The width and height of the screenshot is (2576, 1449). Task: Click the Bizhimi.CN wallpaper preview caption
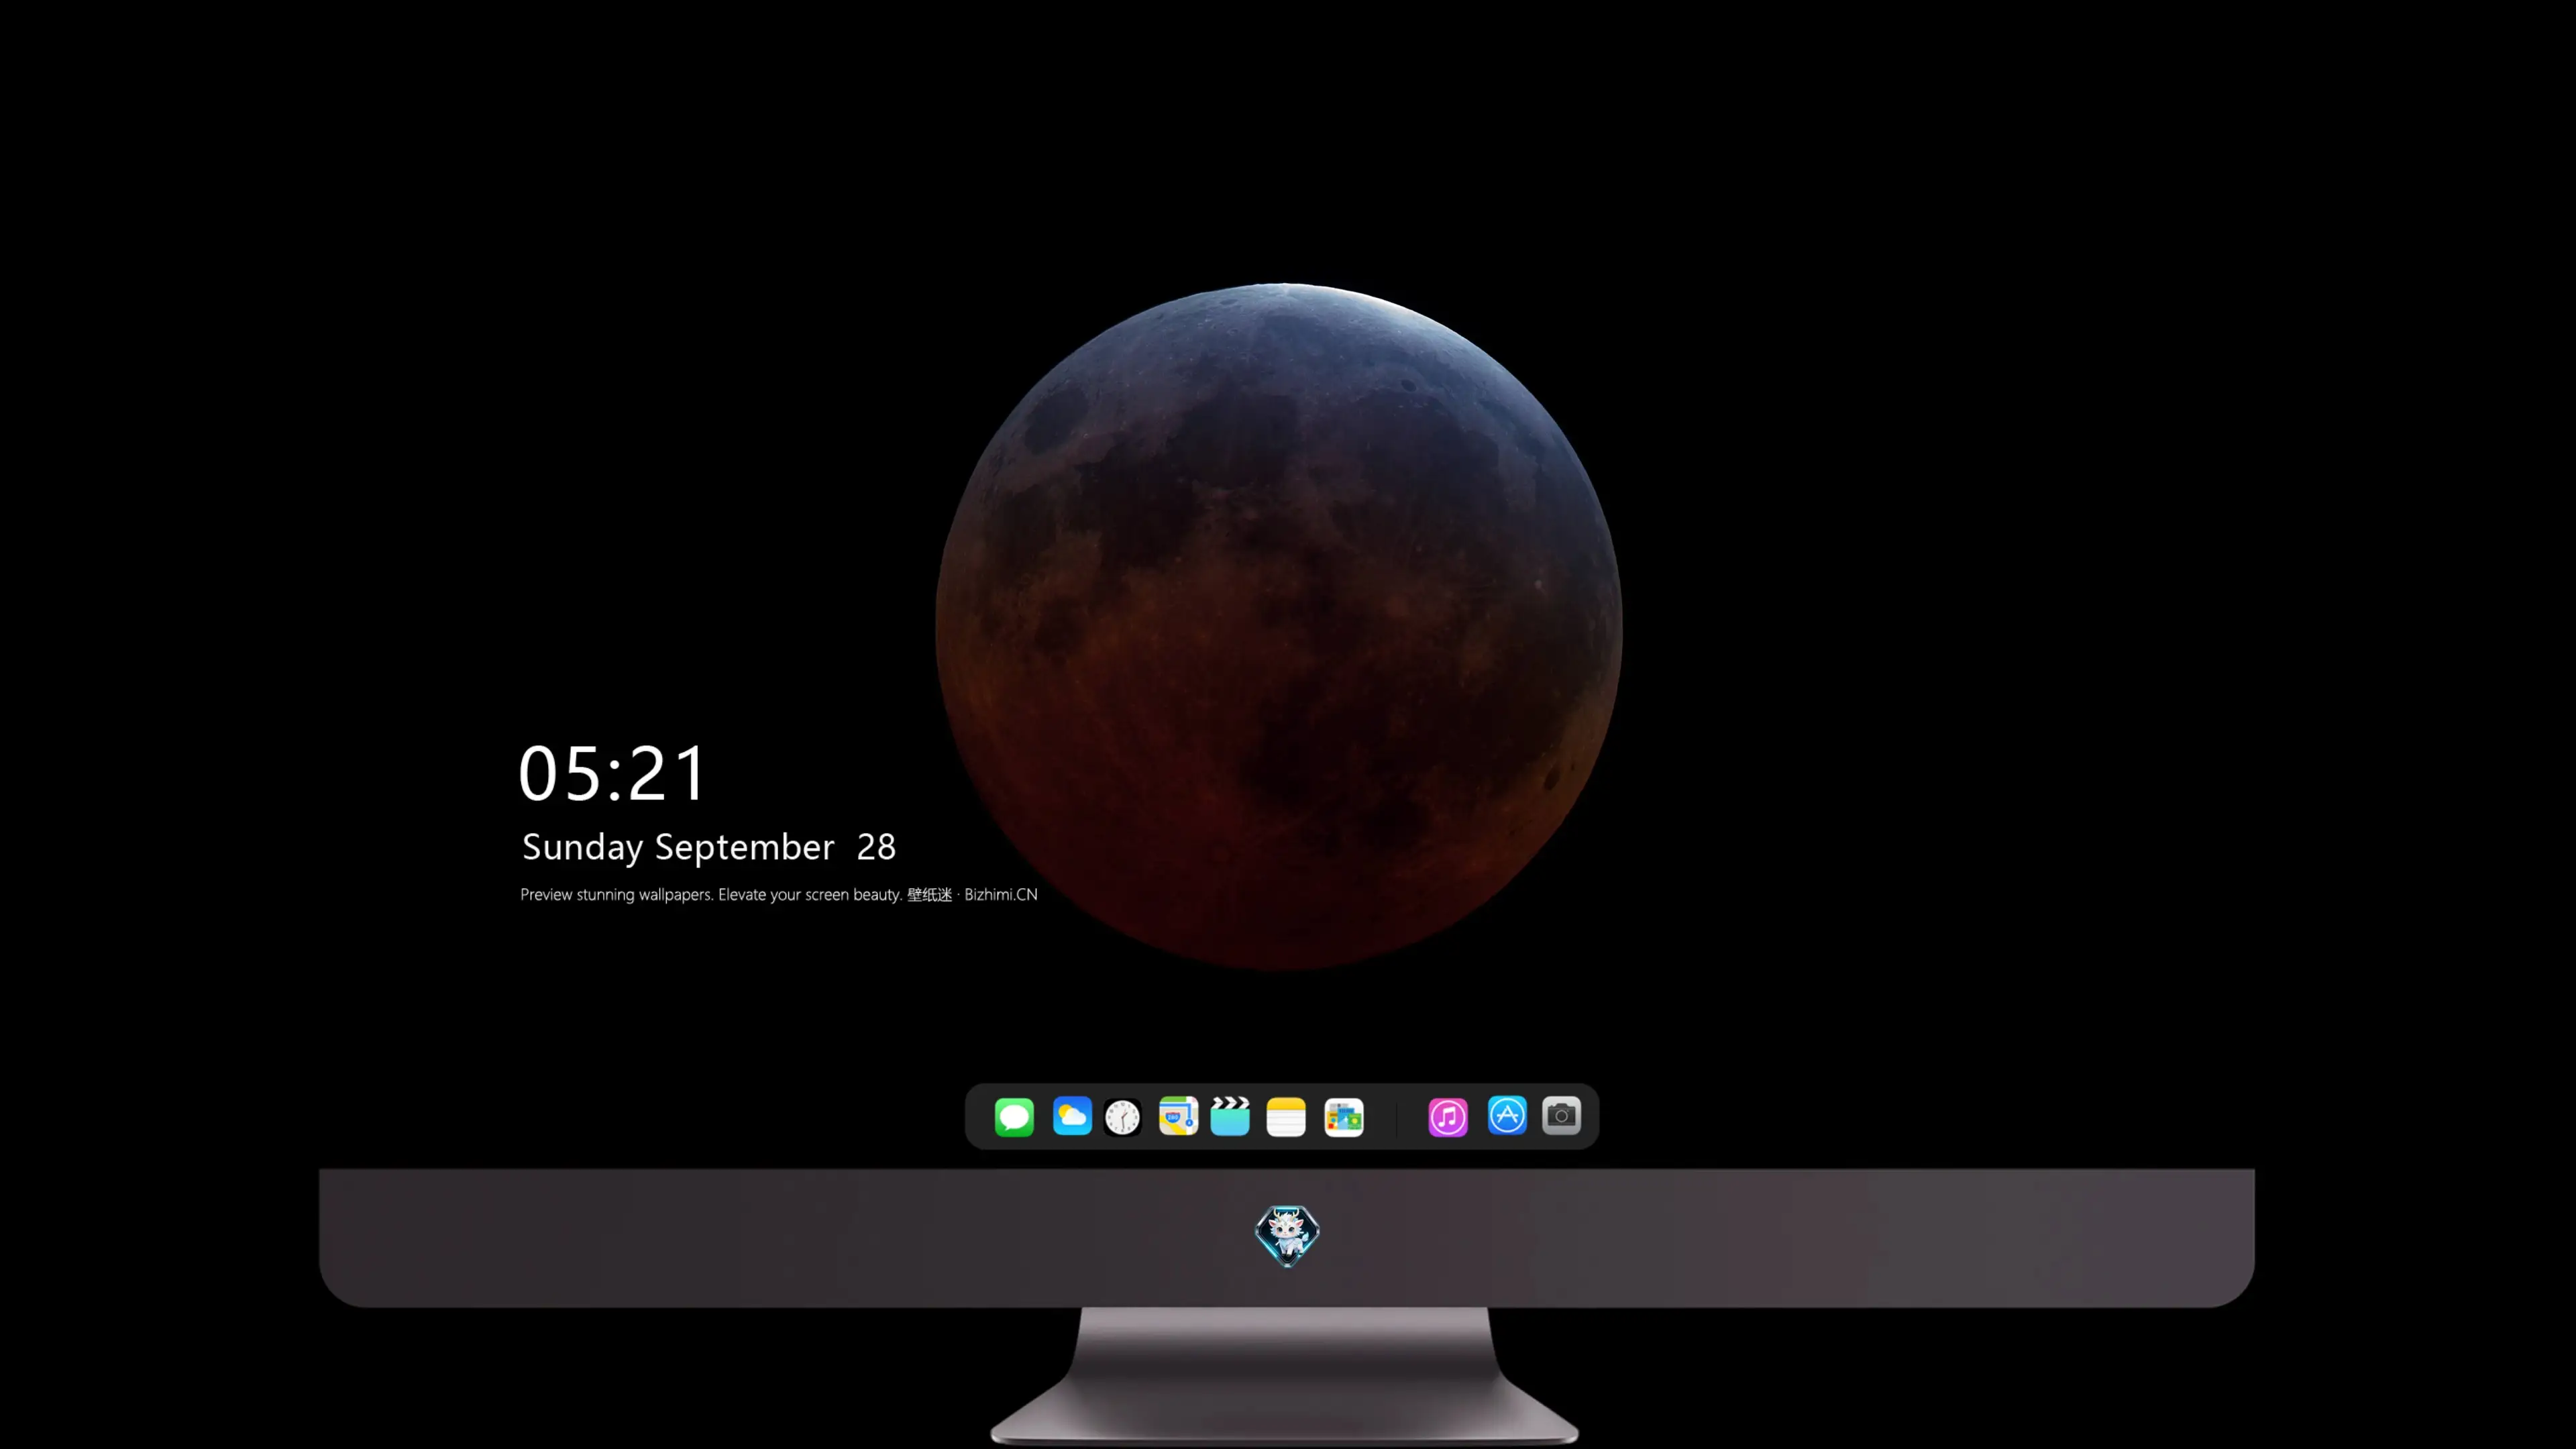point(779,894)
